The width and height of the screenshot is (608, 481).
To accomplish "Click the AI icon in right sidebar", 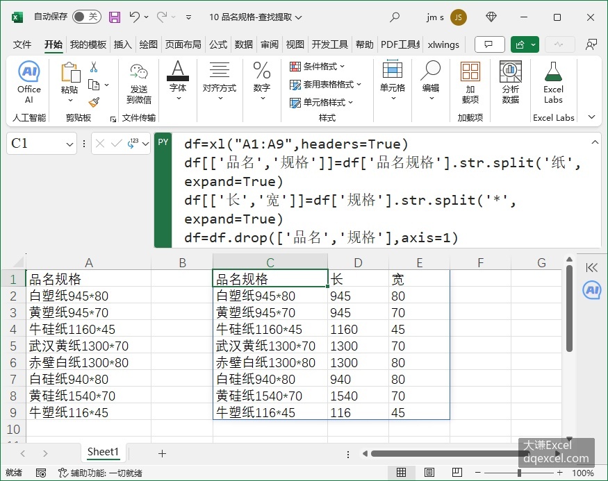I will pyautogui.click(x=592, y=289).
